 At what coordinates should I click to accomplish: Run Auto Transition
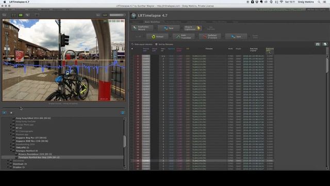184,37
